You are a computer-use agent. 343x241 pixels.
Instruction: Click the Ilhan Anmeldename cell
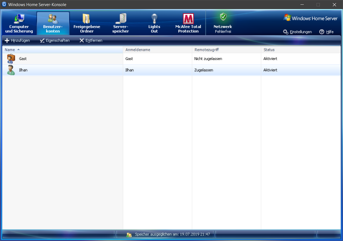tap(157, 70)
